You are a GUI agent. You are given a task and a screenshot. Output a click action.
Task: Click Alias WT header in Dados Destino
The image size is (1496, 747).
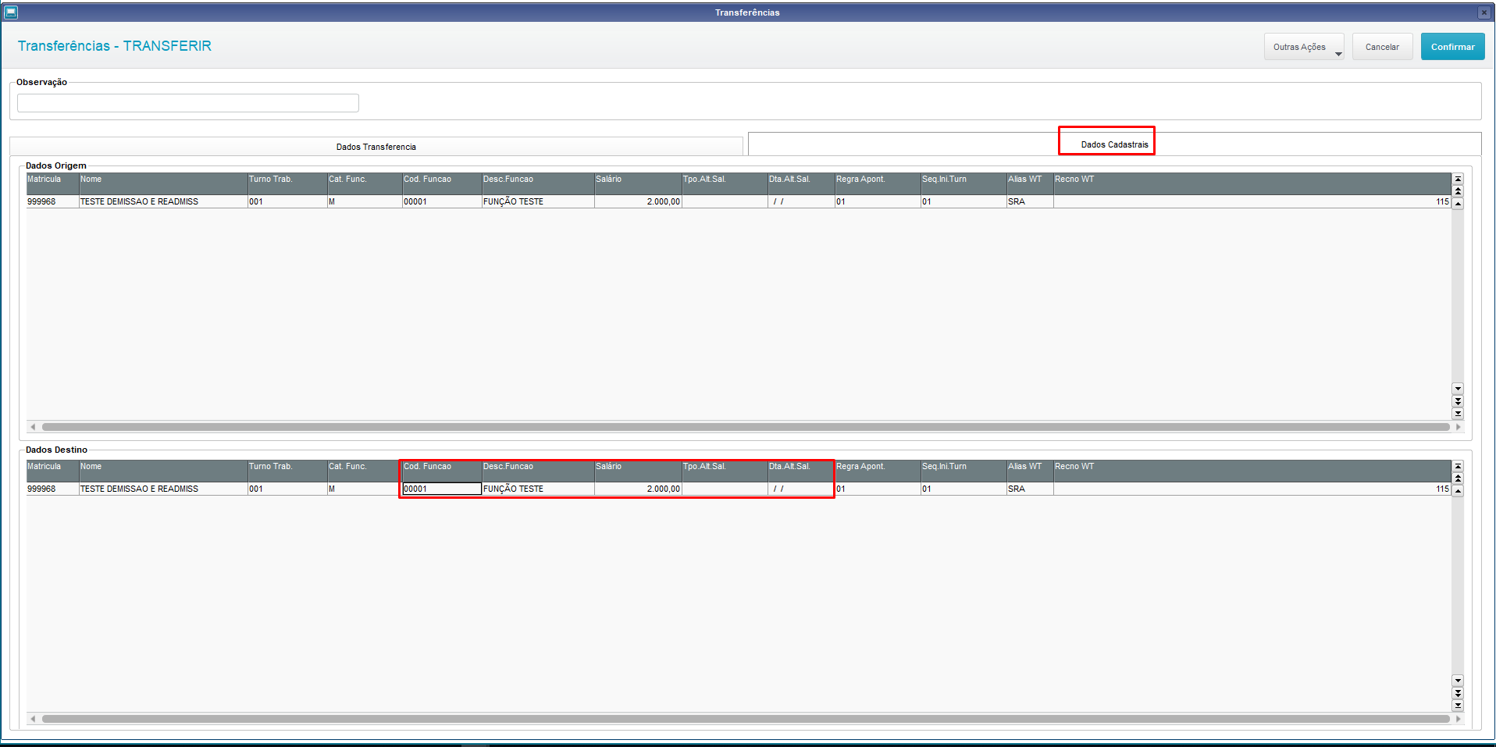(1030, 471)
